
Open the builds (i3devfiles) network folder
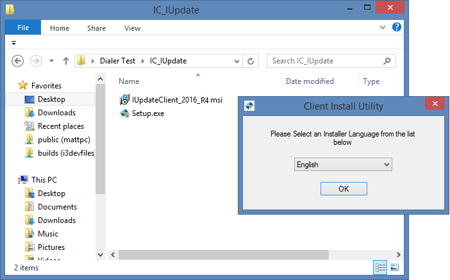point(66,153)
